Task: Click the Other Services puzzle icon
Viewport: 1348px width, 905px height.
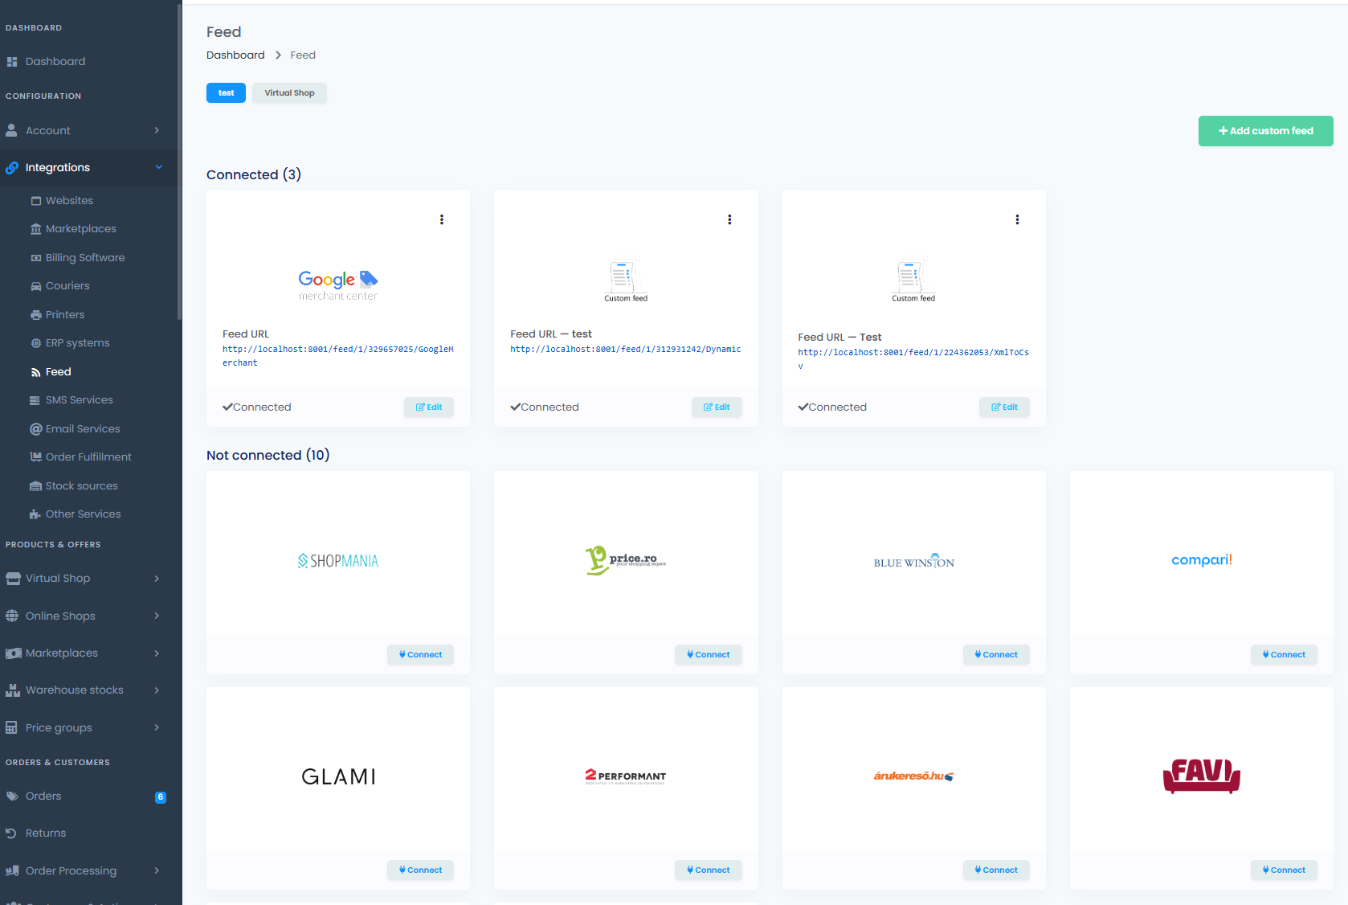Action: [35, 514]
